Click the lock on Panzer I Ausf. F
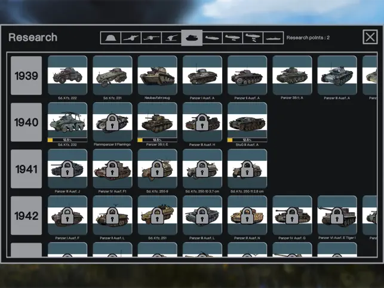Screen dimensions: 384x288 click(67, 216)
